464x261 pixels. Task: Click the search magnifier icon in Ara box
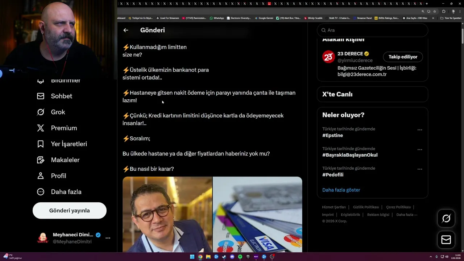click(x=323, y=30)
